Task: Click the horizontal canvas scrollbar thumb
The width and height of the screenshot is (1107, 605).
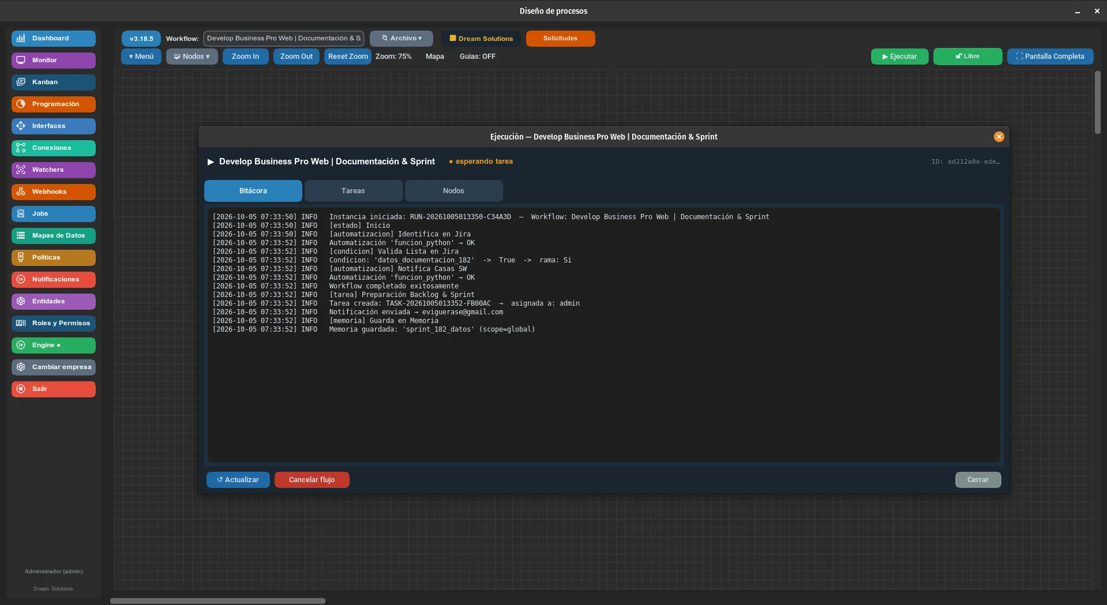Action: click(x=218, y=601)
